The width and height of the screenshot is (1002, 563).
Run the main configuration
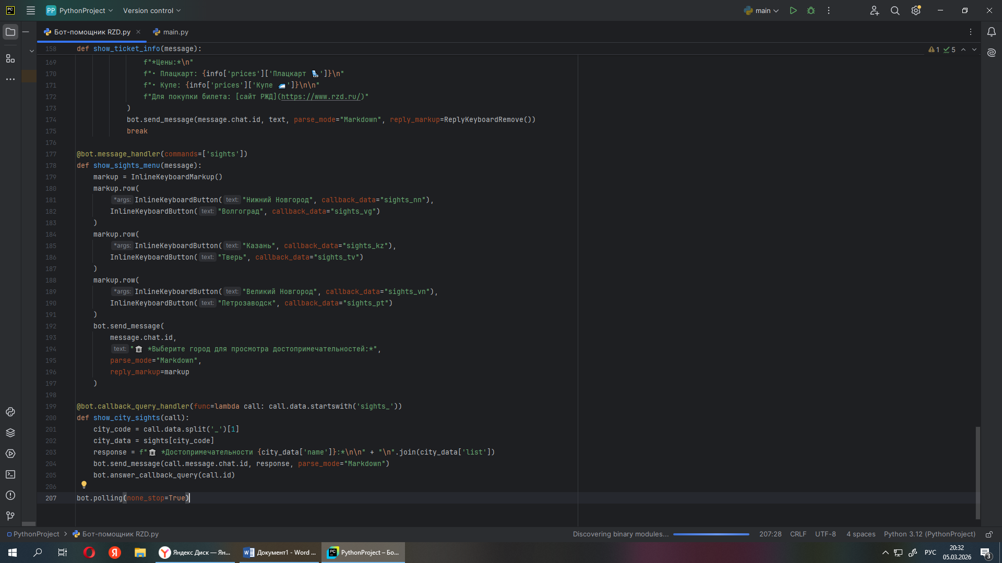[x=793, y=10]
